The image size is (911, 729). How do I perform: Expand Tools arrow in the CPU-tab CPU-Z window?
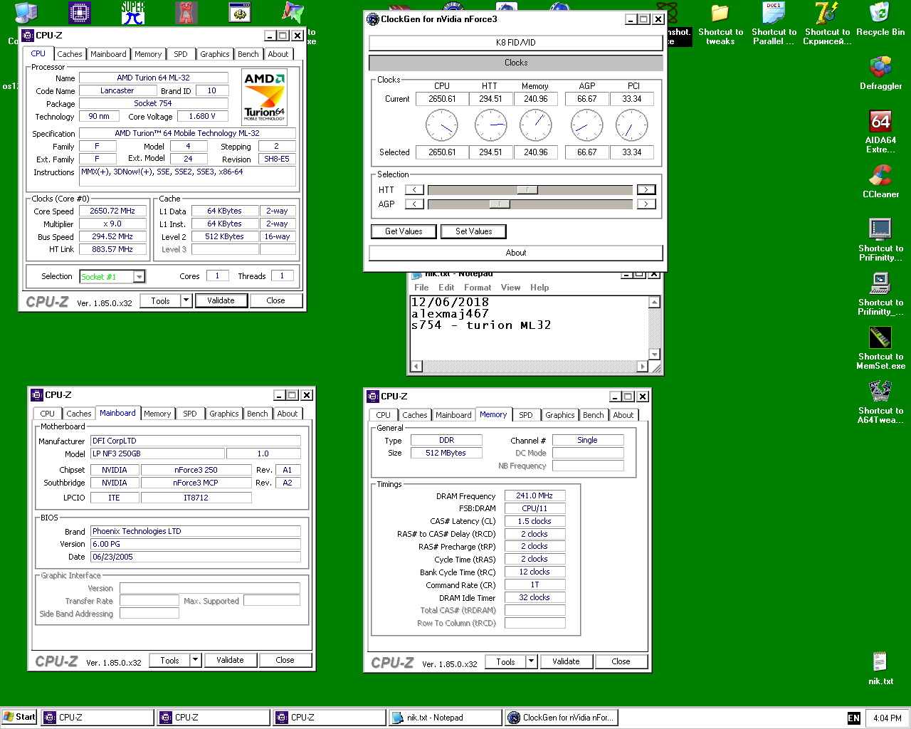click(186, 300)
